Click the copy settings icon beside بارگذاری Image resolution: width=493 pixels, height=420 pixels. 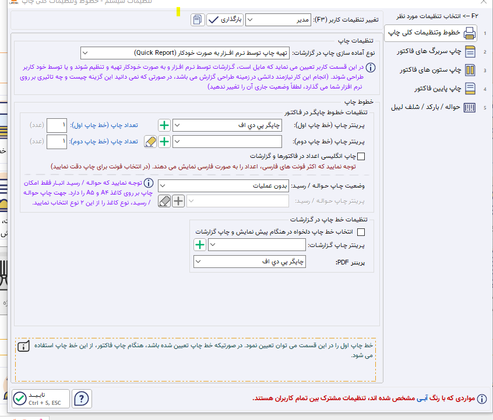click(x=198, y=20)
